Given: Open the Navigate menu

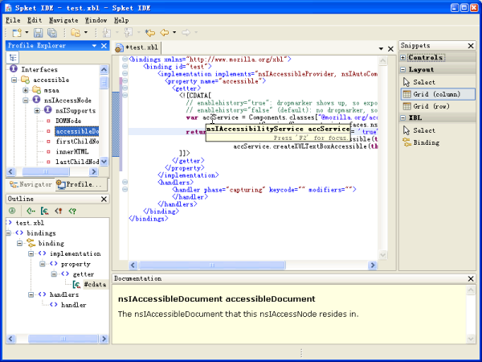Looking at the screenshot, I should click(x=63, y=19).
